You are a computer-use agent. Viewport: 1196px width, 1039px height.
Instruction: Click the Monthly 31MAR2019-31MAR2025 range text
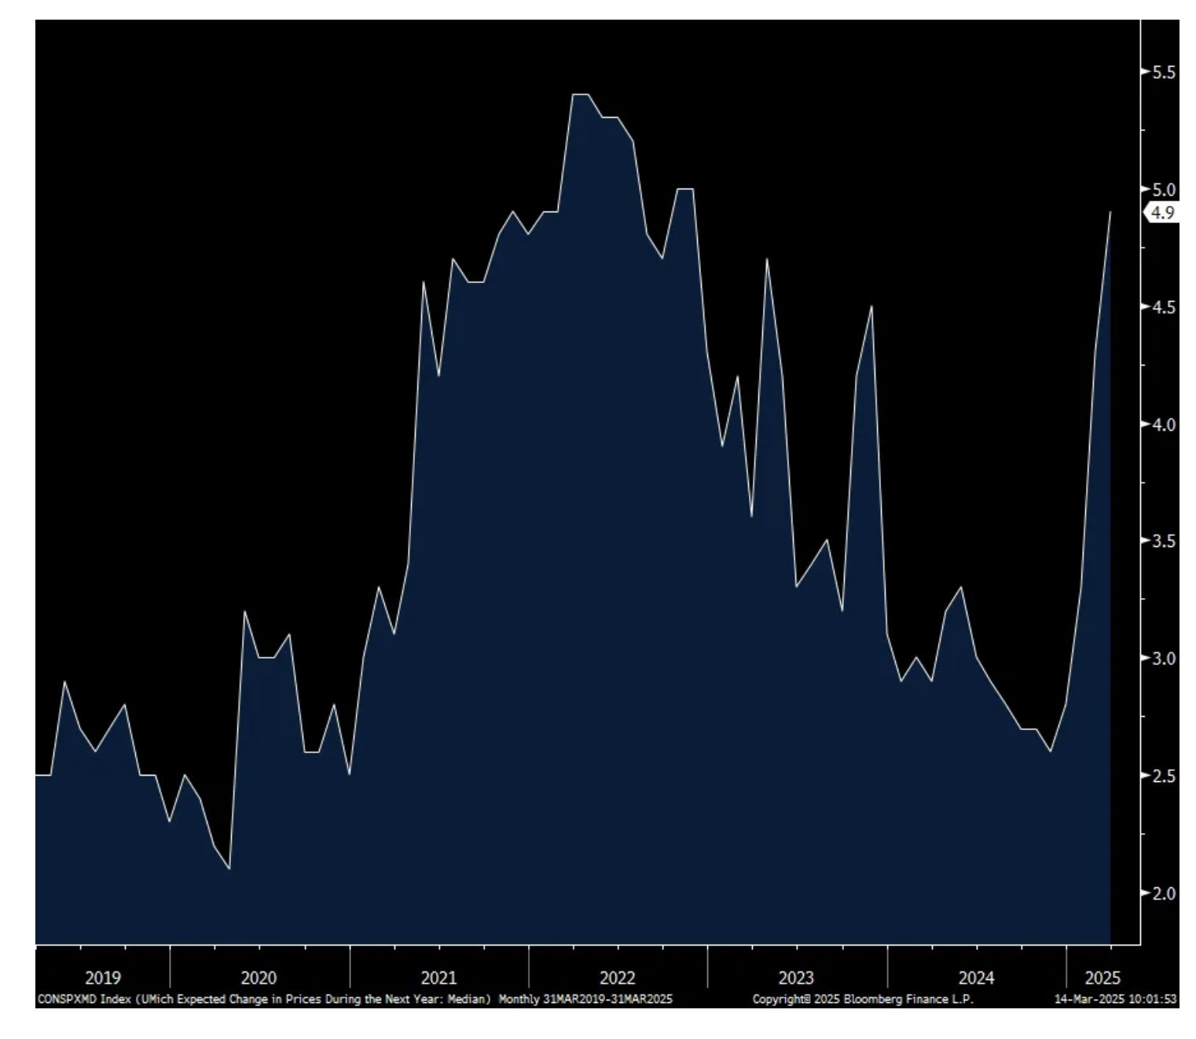[x=585, y=999]
